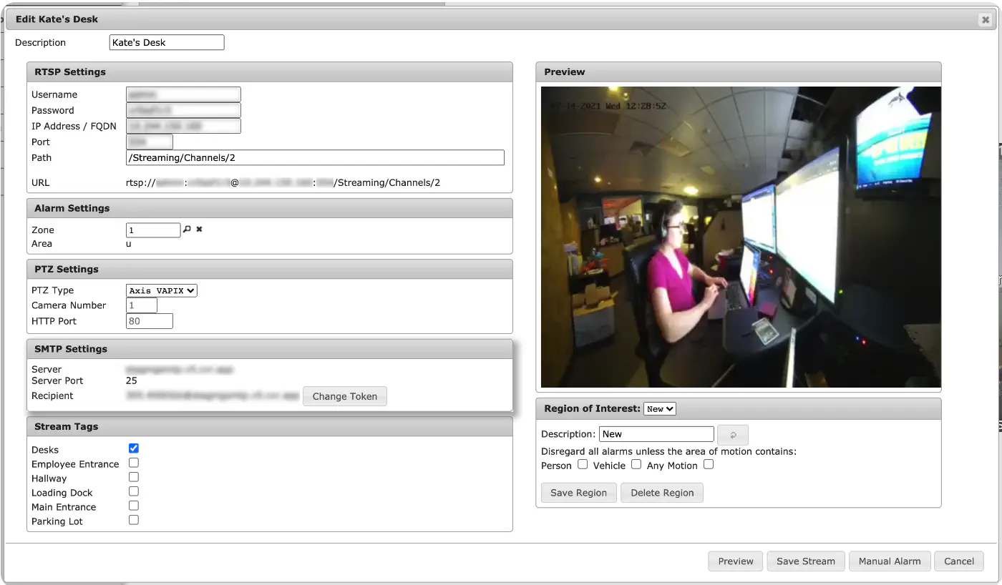
Task: Trigger the Manual Alarm button
Action: click(x=890, y=561)
